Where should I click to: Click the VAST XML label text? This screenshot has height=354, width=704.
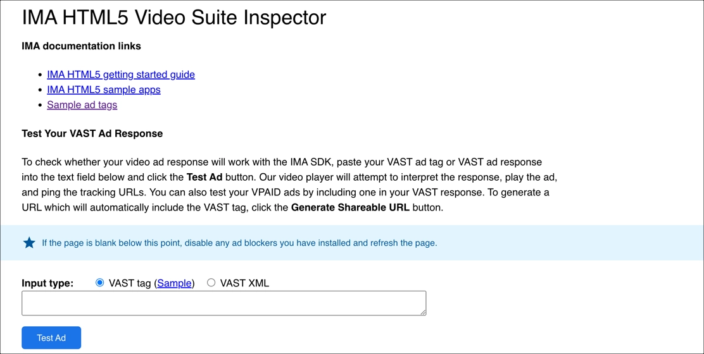point(244,283)
